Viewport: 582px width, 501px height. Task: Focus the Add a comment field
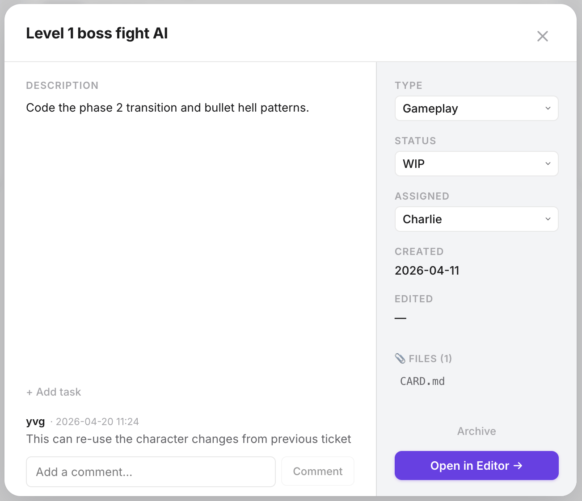point(151,472)
